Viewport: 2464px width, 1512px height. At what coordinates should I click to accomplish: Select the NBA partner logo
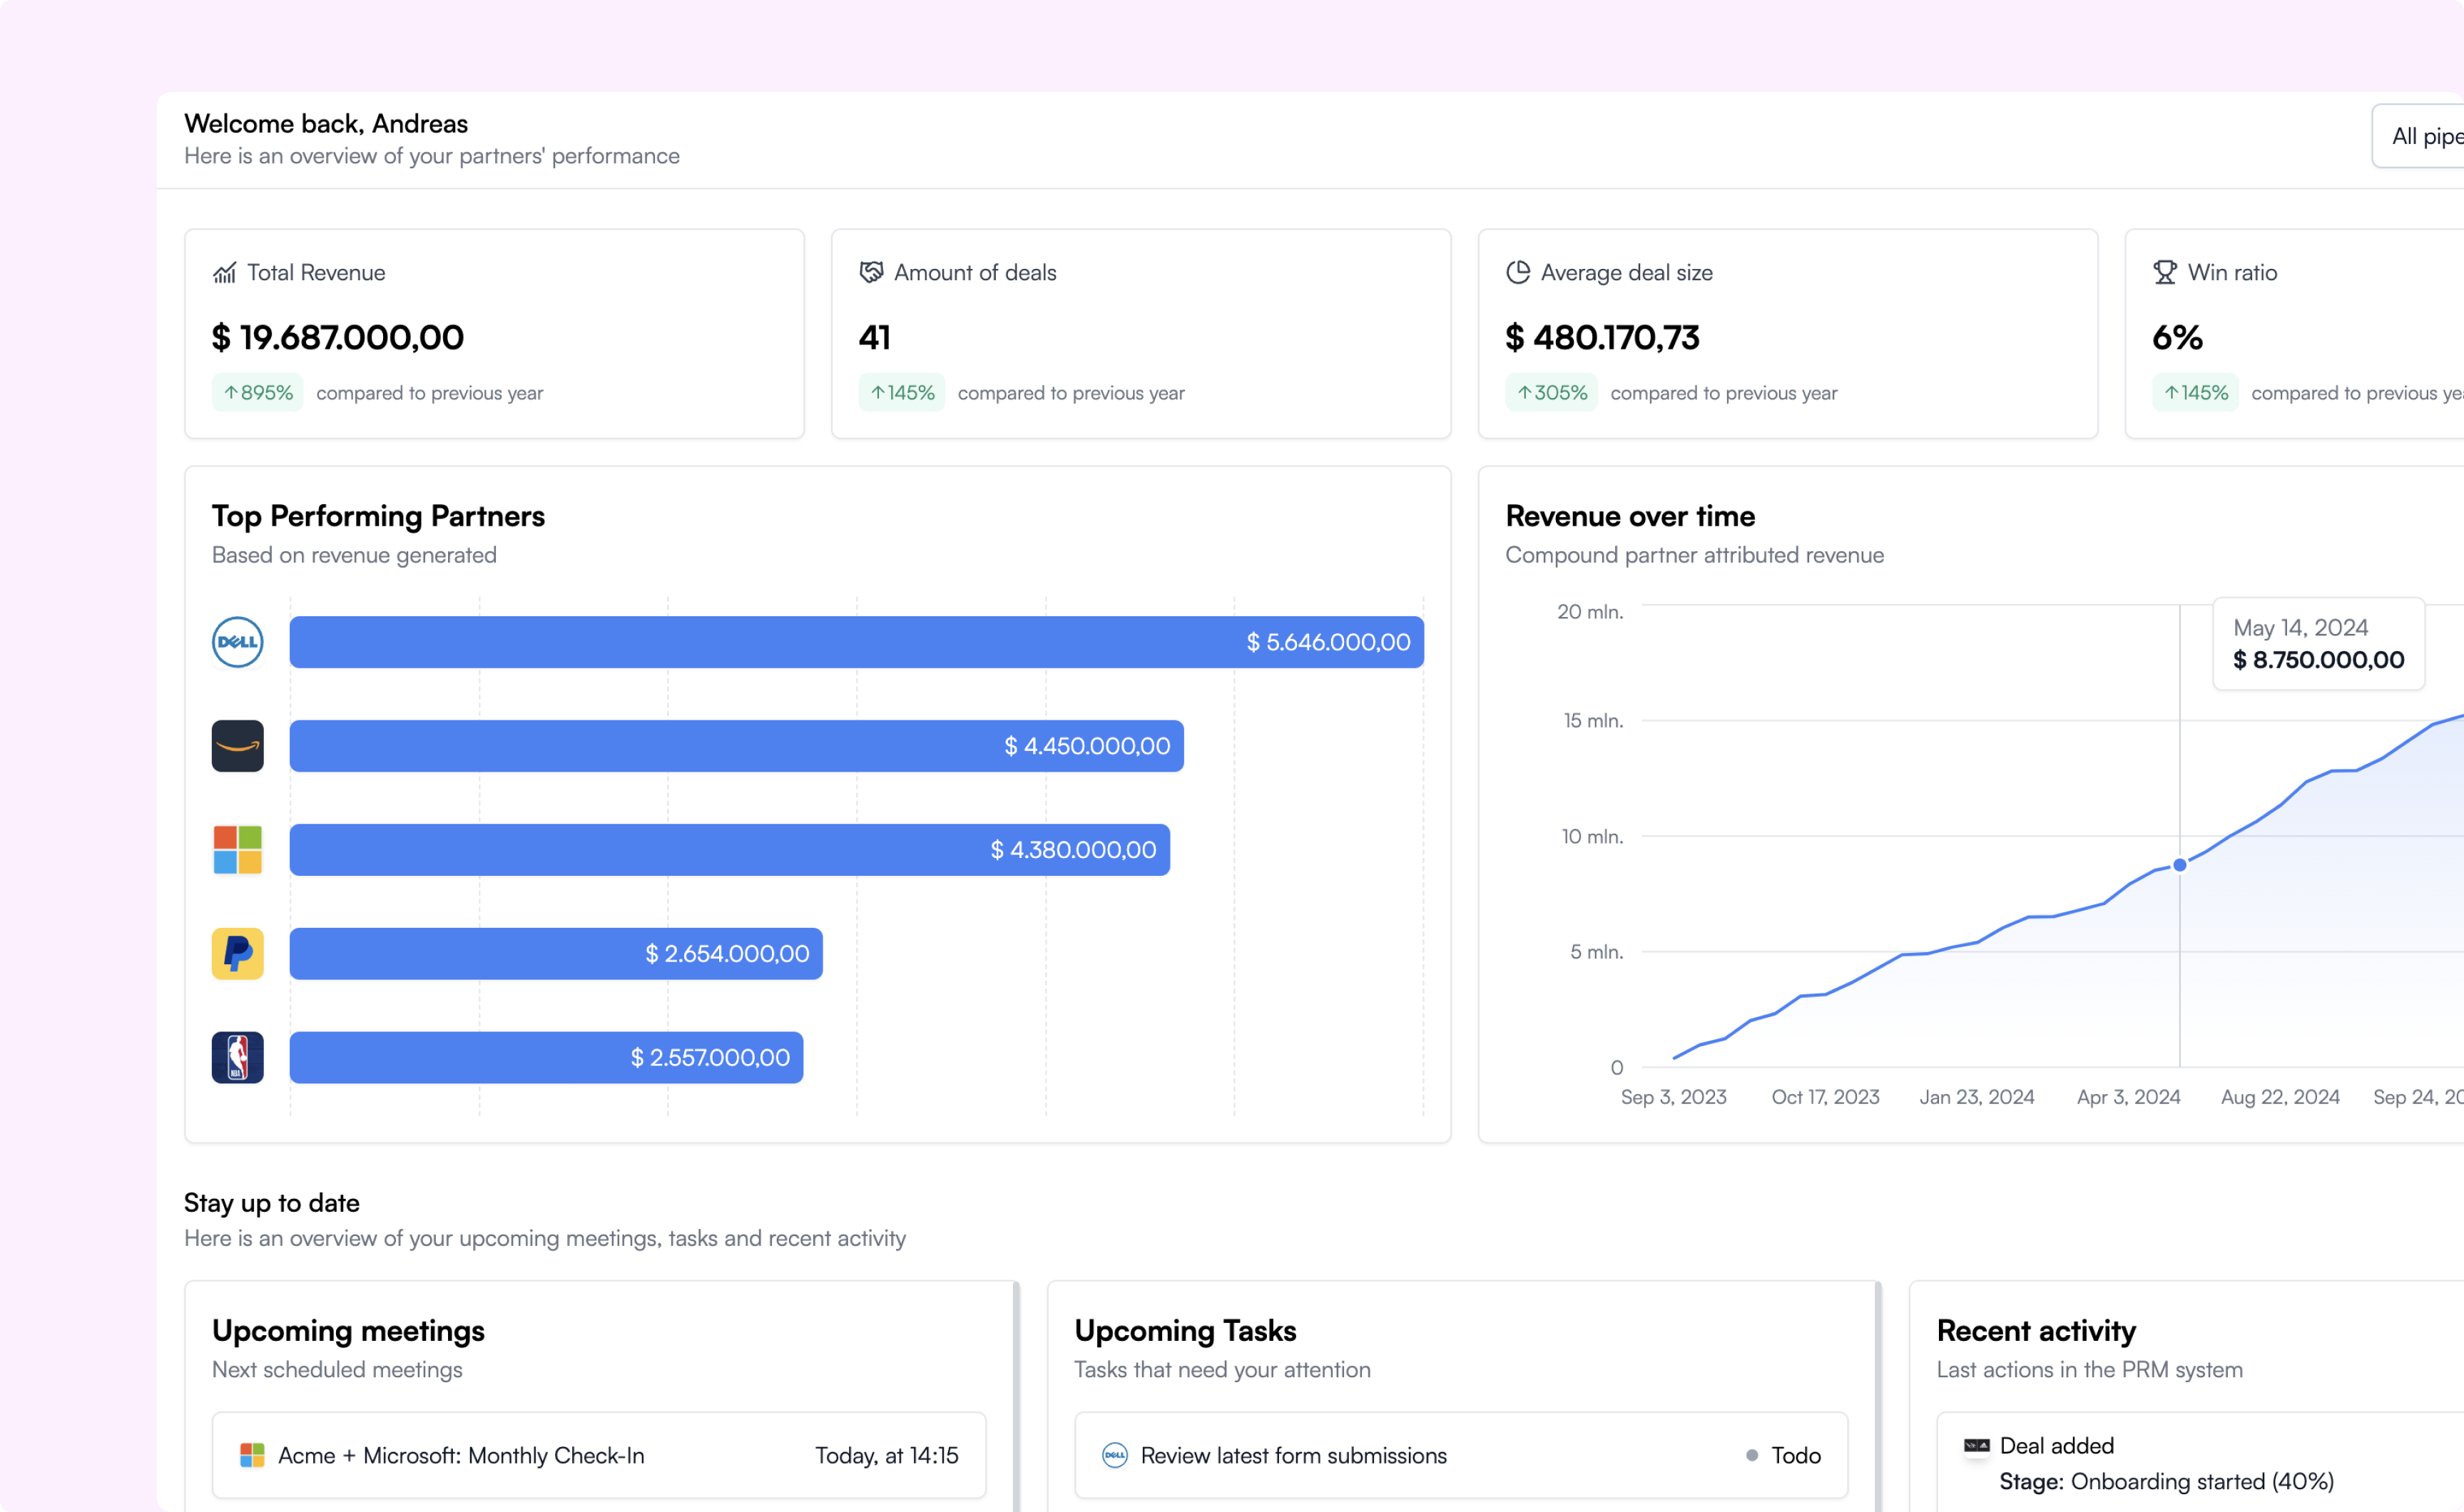(238, 1058)
